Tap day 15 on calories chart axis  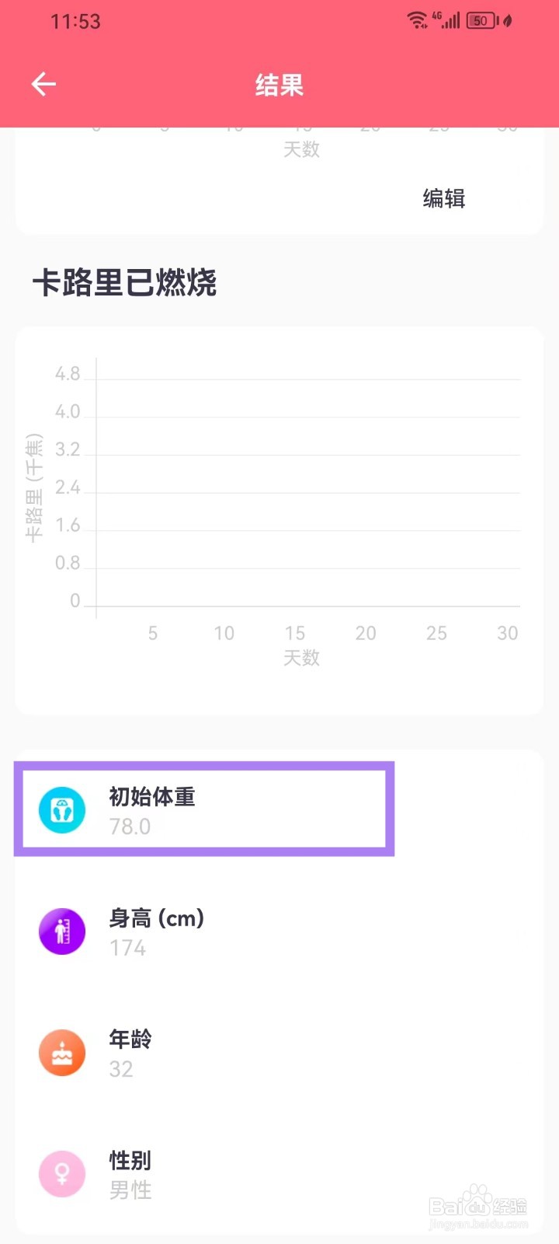click(x=295, y=634)
